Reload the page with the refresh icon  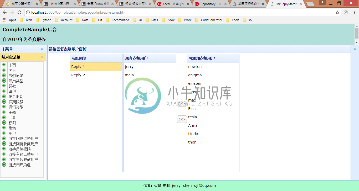[19, 12]
